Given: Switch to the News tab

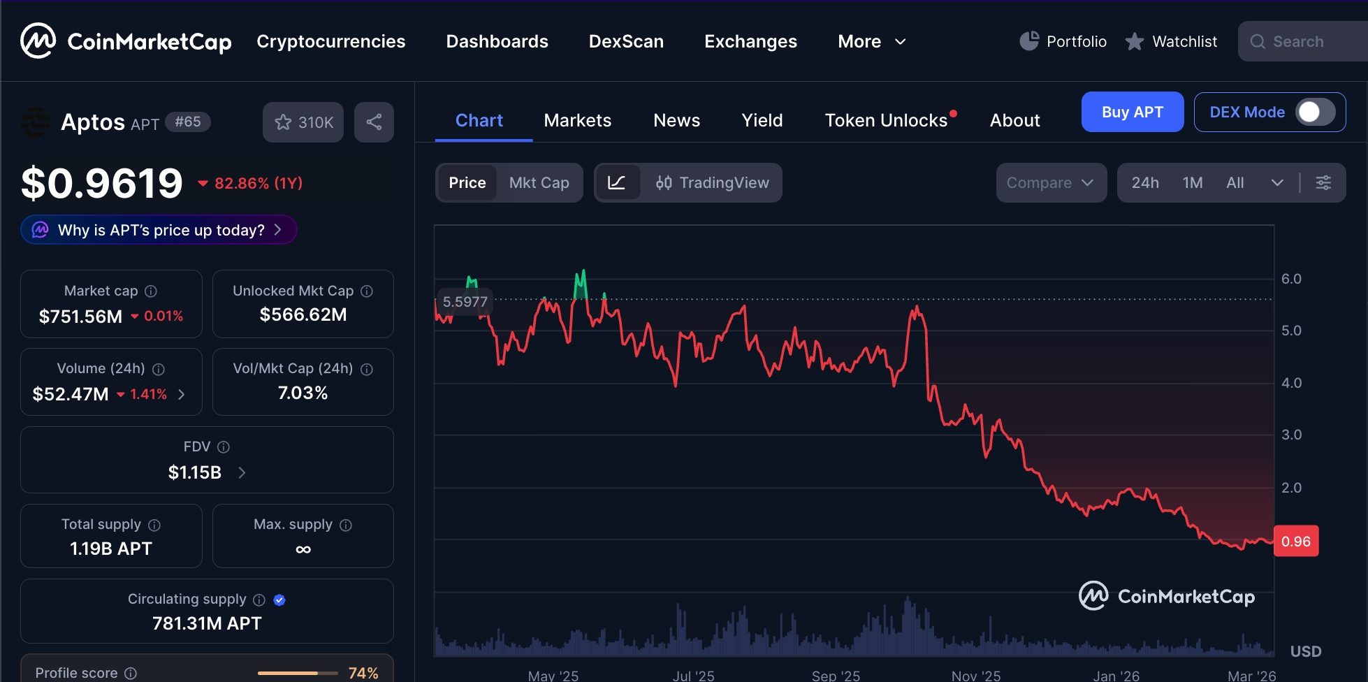Looking at the screenshot, I should [676, 120].
